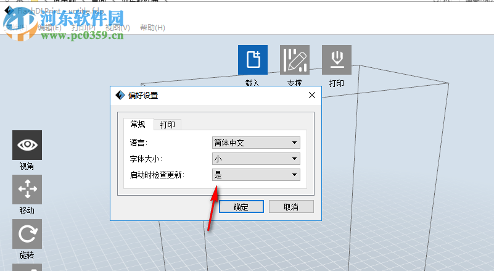Open the 打印(P) menu
494x271 pixels.
pyautogui.click(x=83, y=28)
